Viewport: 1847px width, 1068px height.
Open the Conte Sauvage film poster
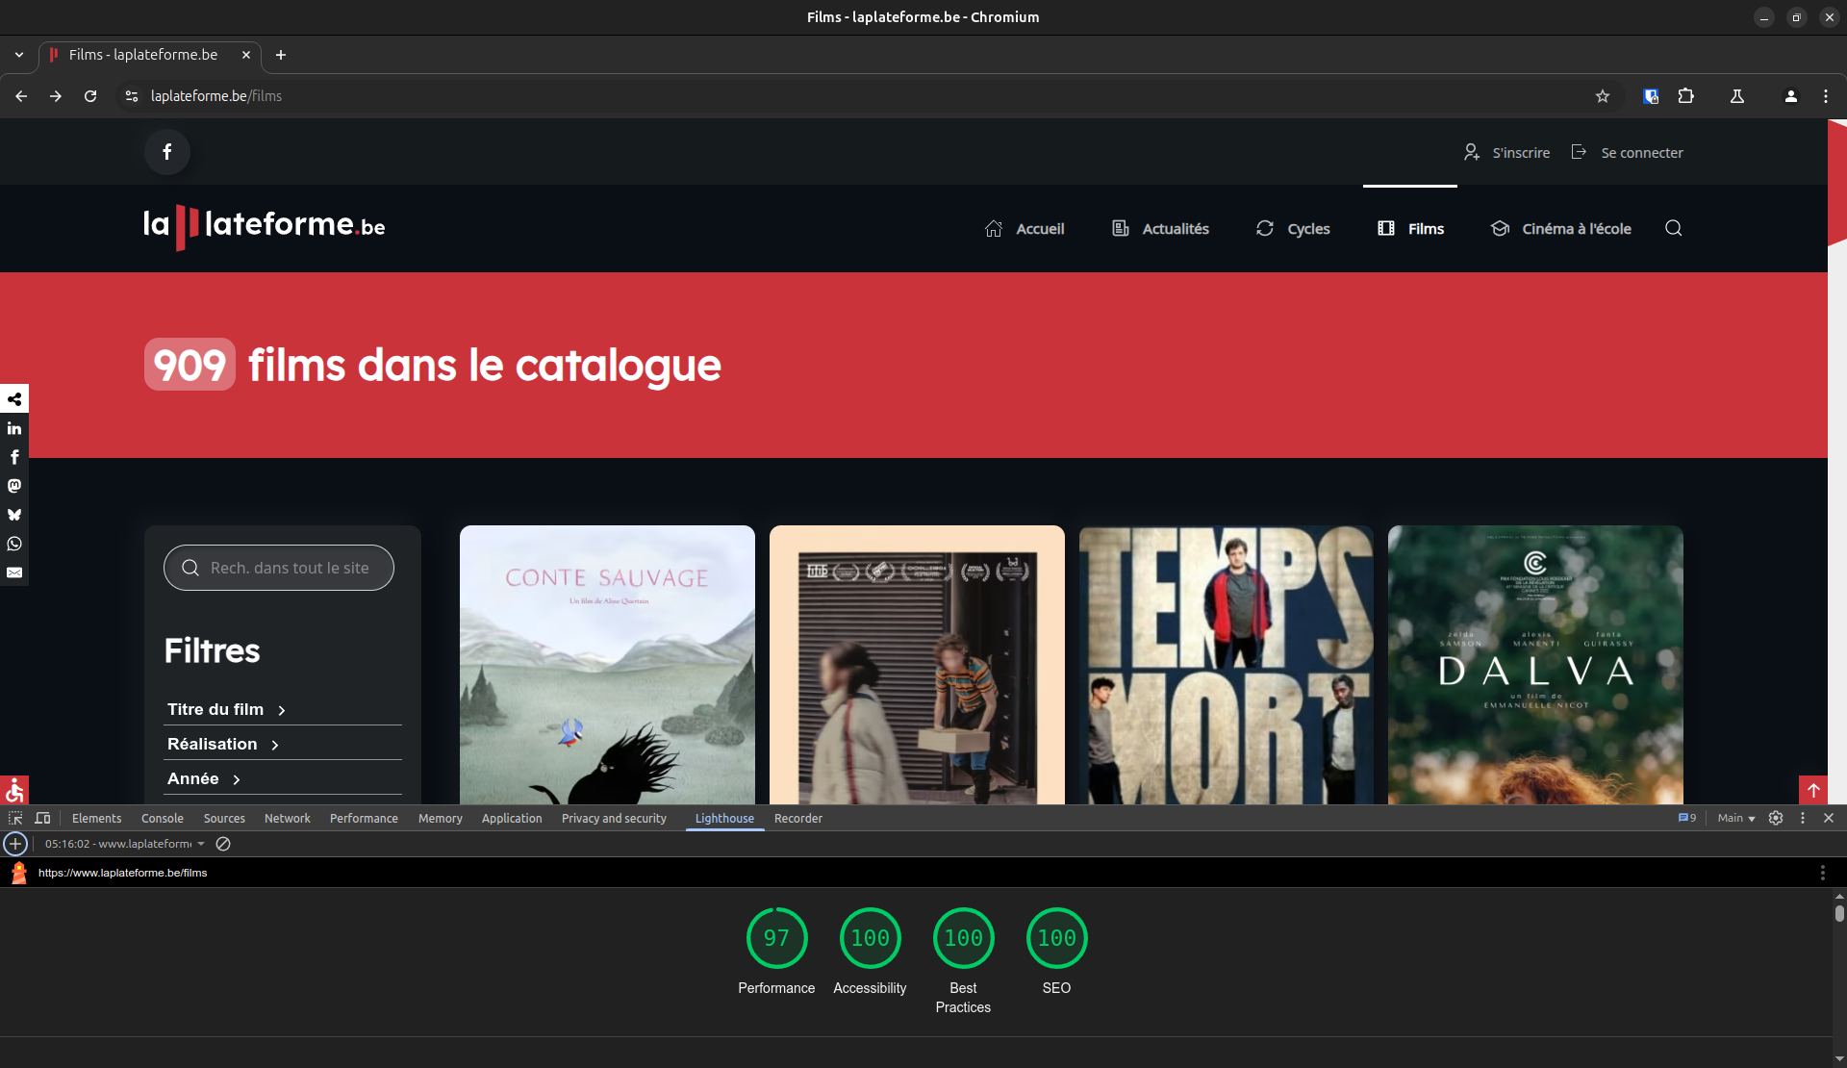pos(607,665)
